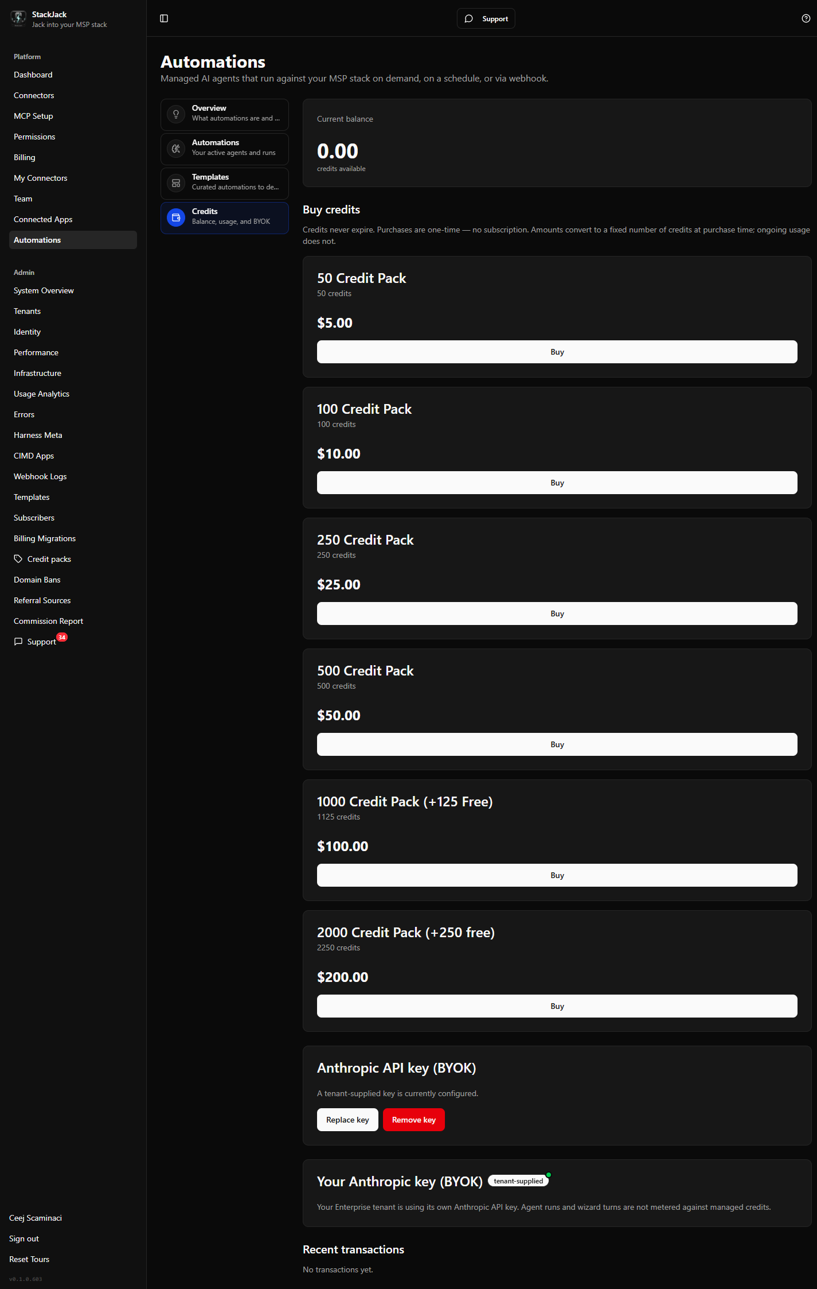Open CIMD Apps page
The width and height of the screenshot is (817, 1289).
tap(73, 456)
